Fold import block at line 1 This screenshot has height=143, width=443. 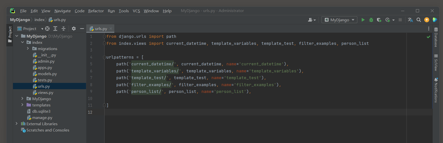[x=104, y=37]
